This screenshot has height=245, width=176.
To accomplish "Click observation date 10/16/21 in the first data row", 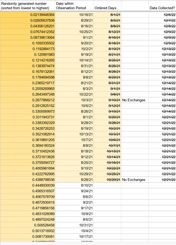I will pyautogui.click(x=74, y=15).
